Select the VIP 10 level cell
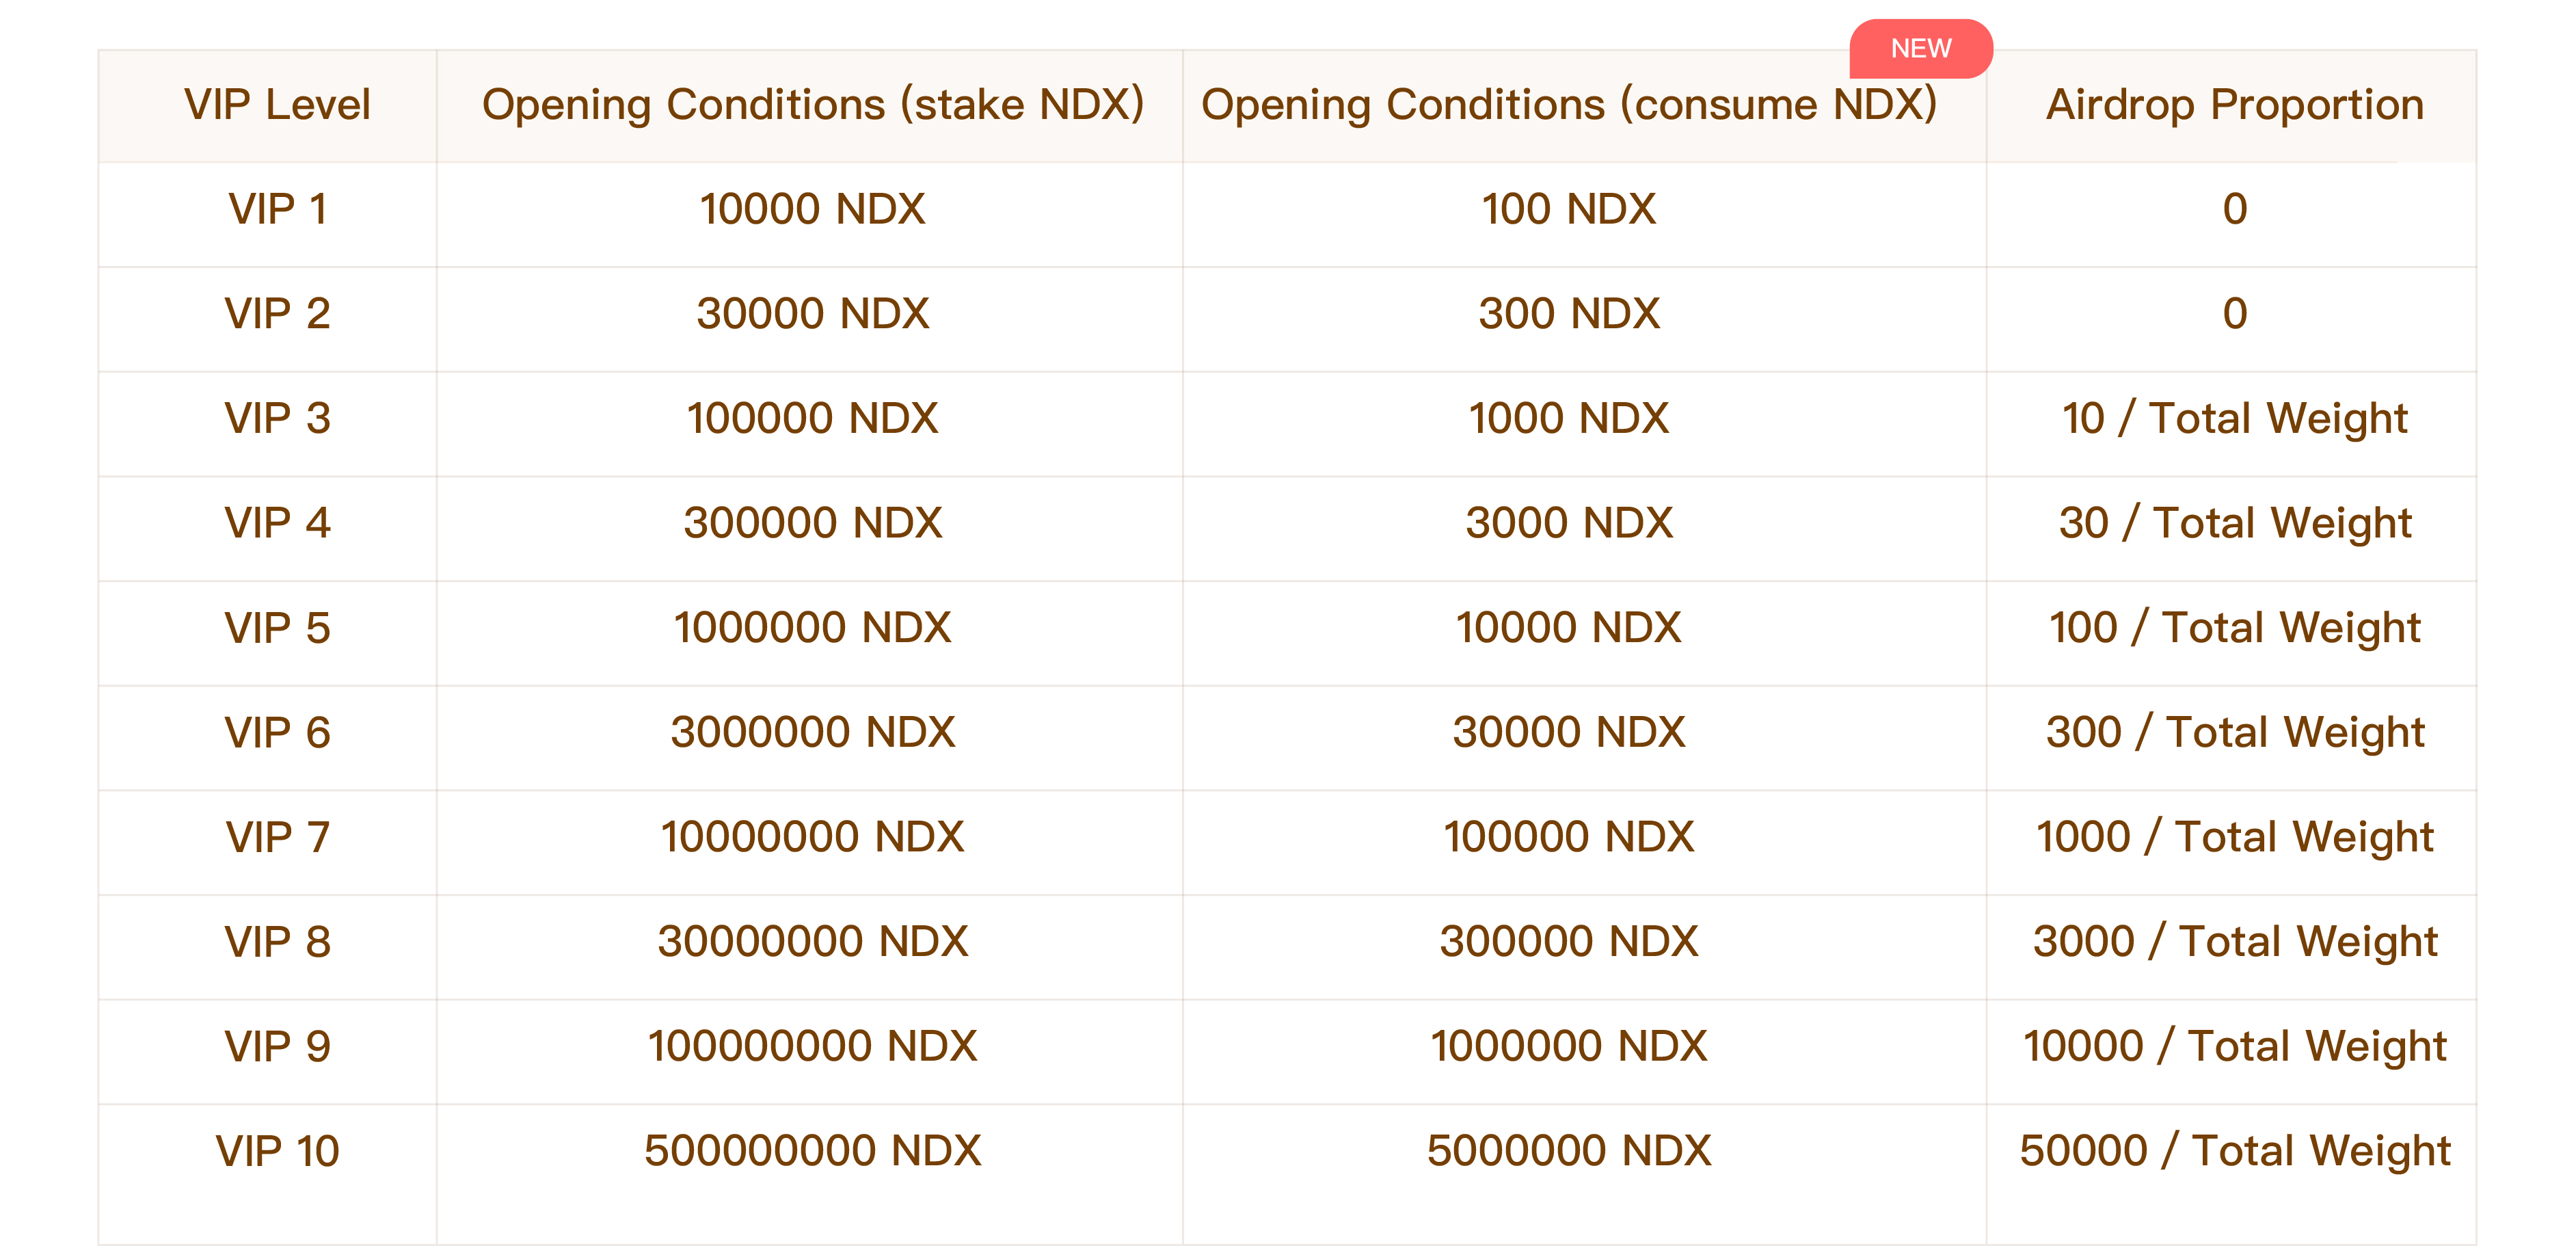The image size is (2576, 1259). click(x=277, y=1151)
